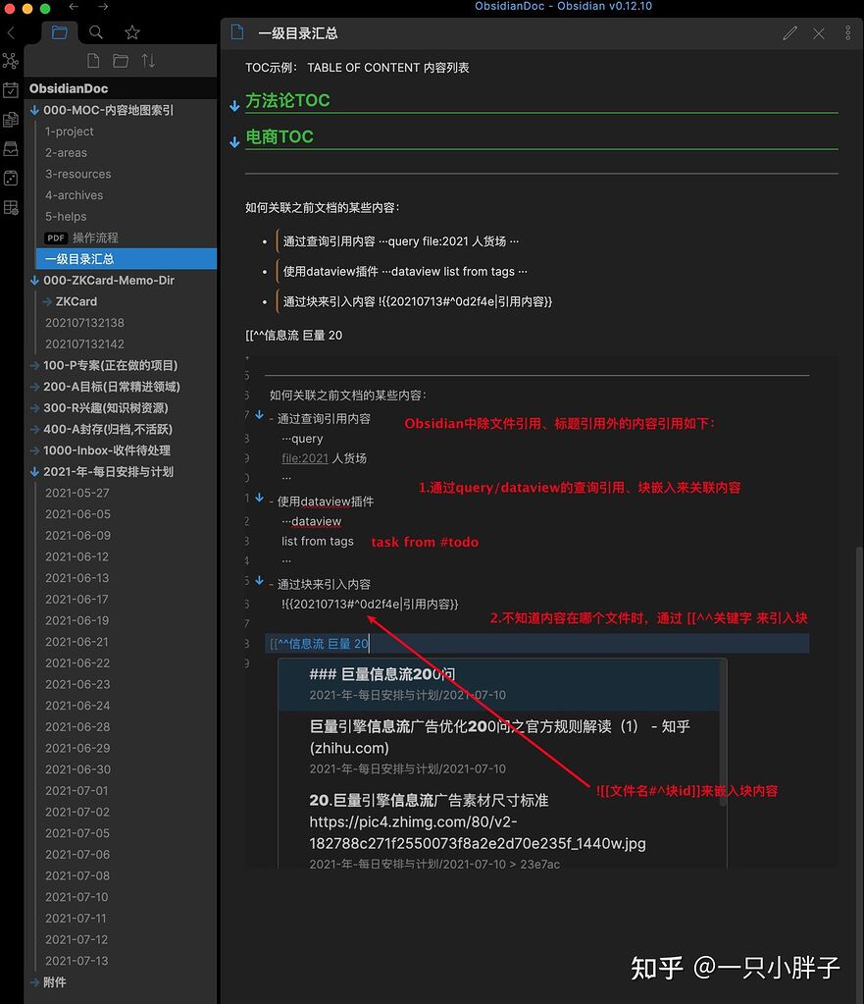The height and width of the screenshot is (1004, 864).
Task: Create a new folder in file explorer
Action: coord(121,61)
